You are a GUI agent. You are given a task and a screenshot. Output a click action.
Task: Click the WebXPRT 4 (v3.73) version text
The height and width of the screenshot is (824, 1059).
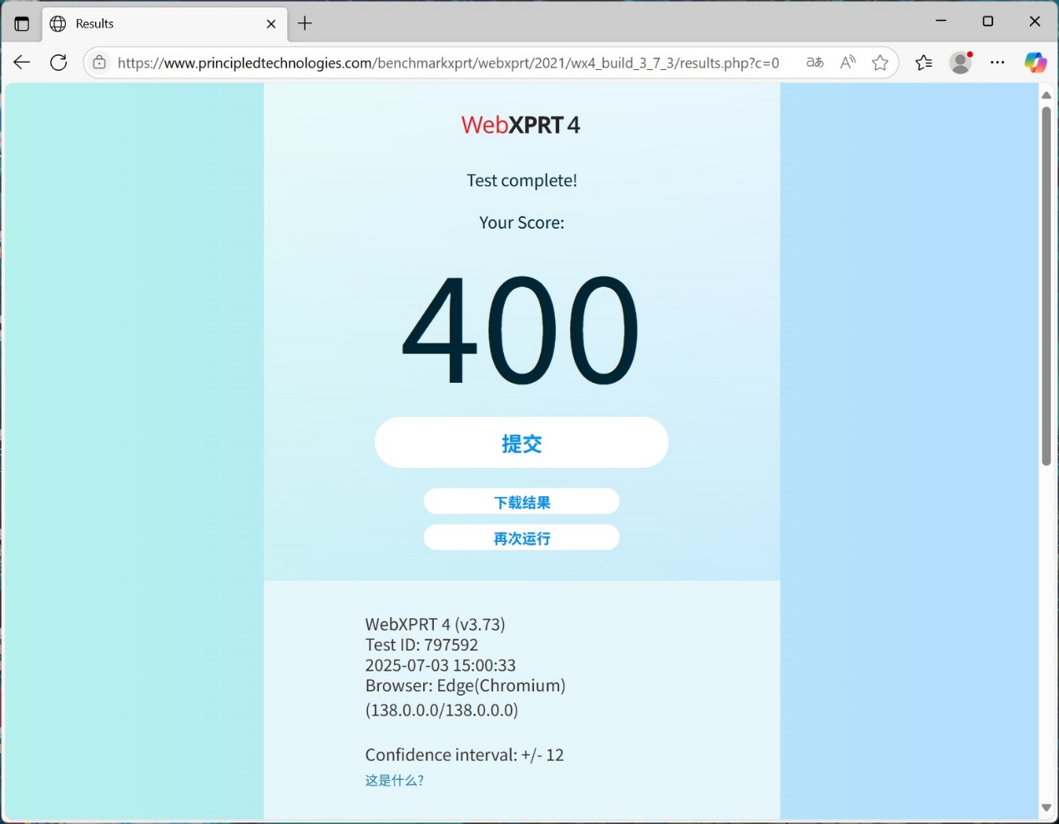(435, 624)
